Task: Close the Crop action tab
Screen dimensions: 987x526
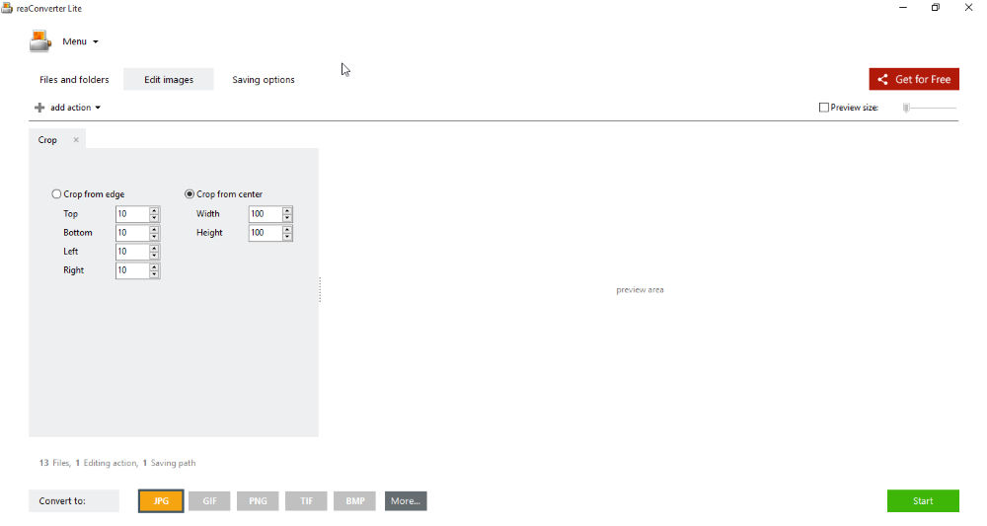Action: 76,140
